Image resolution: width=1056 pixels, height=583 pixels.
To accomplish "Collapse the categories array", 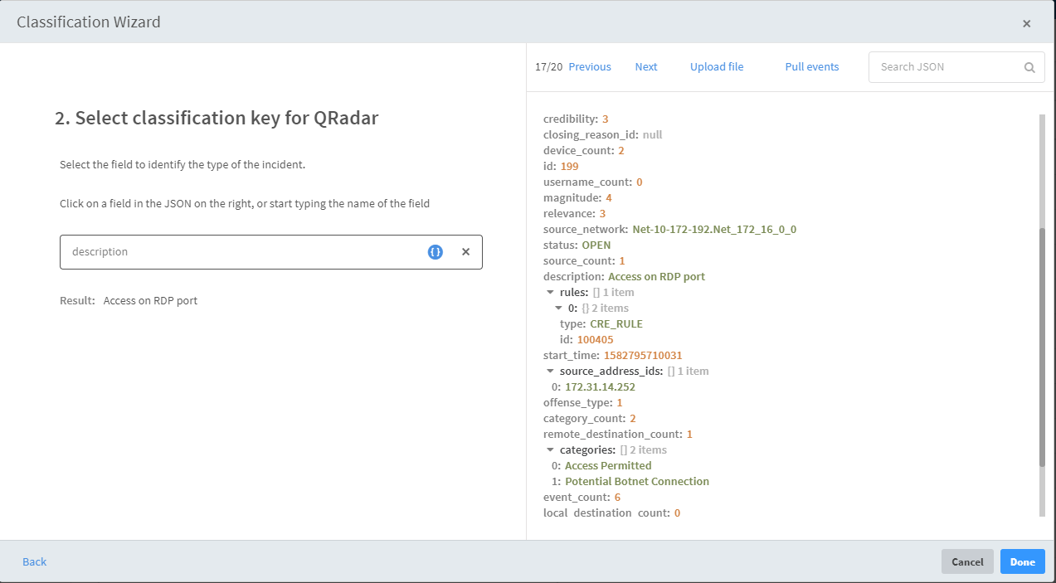I will point(550,449).
